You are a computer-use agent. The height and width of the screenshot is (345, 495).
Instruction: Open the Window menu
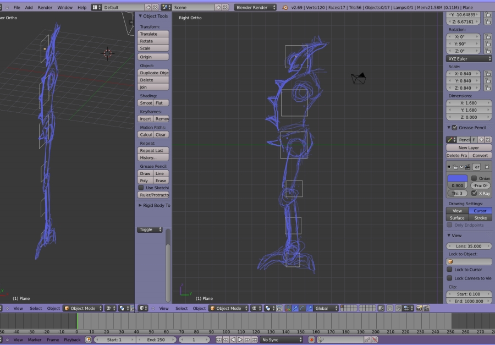click(x=65, y=7)
